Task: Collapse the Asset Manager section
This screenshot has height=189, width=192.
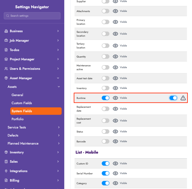Action: click(58, 78)
